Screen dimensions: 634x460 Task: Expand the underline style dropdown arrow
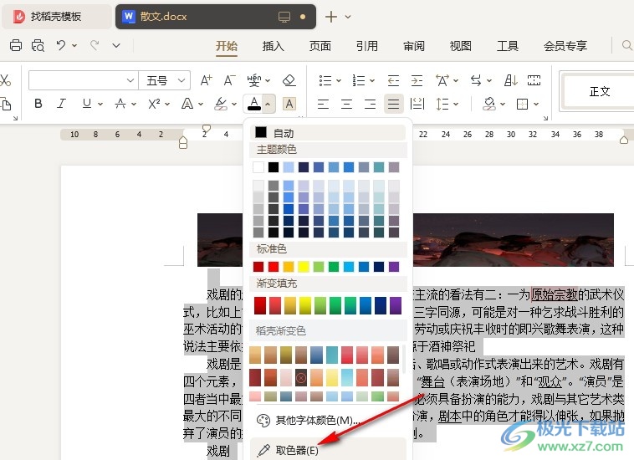click(99, 105)
